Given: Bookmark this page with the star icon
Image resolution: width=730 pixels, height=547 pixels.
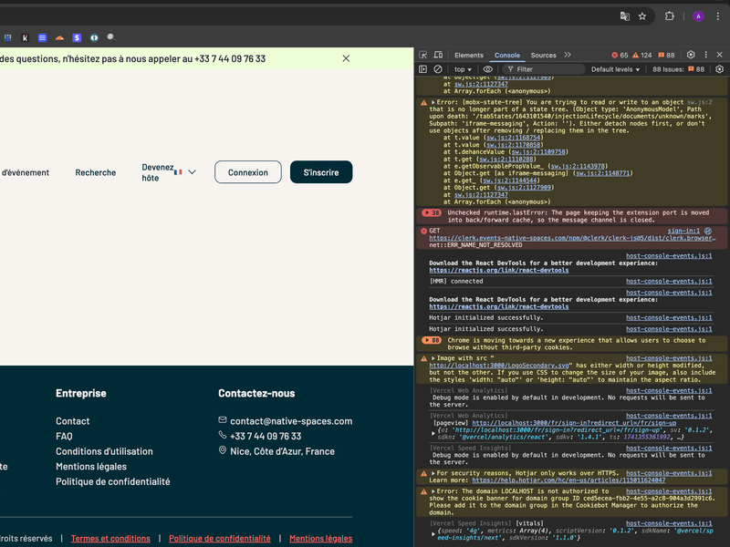Looking at the screenshot, I should 642,16.
